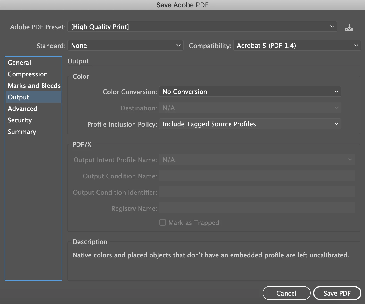Click the save preset download icon

point(349,27)
